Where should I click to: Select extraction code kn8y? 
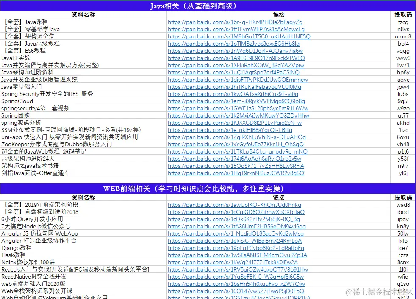pyautogui.click(x=403, y=226)
